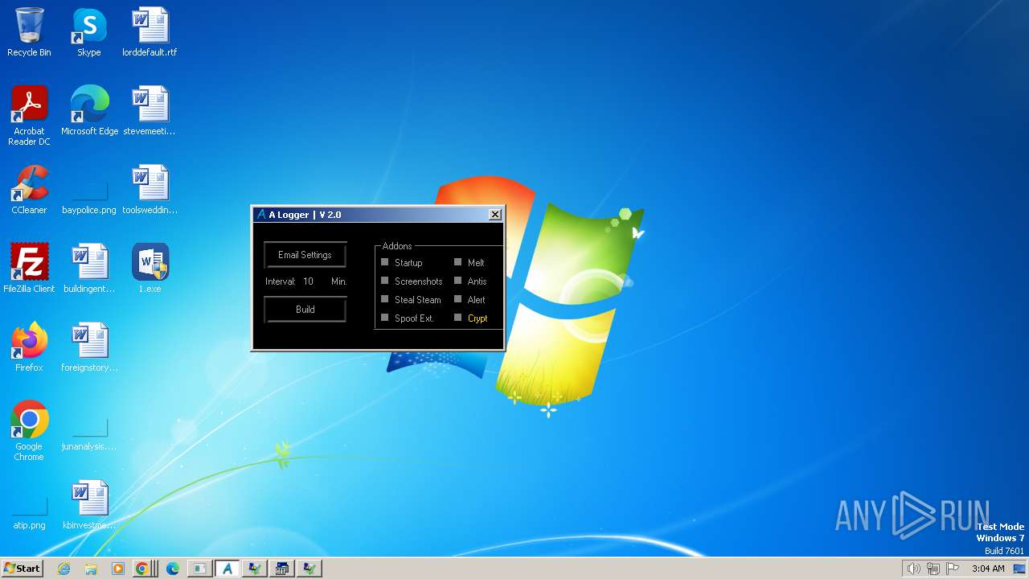Click the A Logger taskbar button
This screenshot has height=579, width=1029.
click(228, 569)
